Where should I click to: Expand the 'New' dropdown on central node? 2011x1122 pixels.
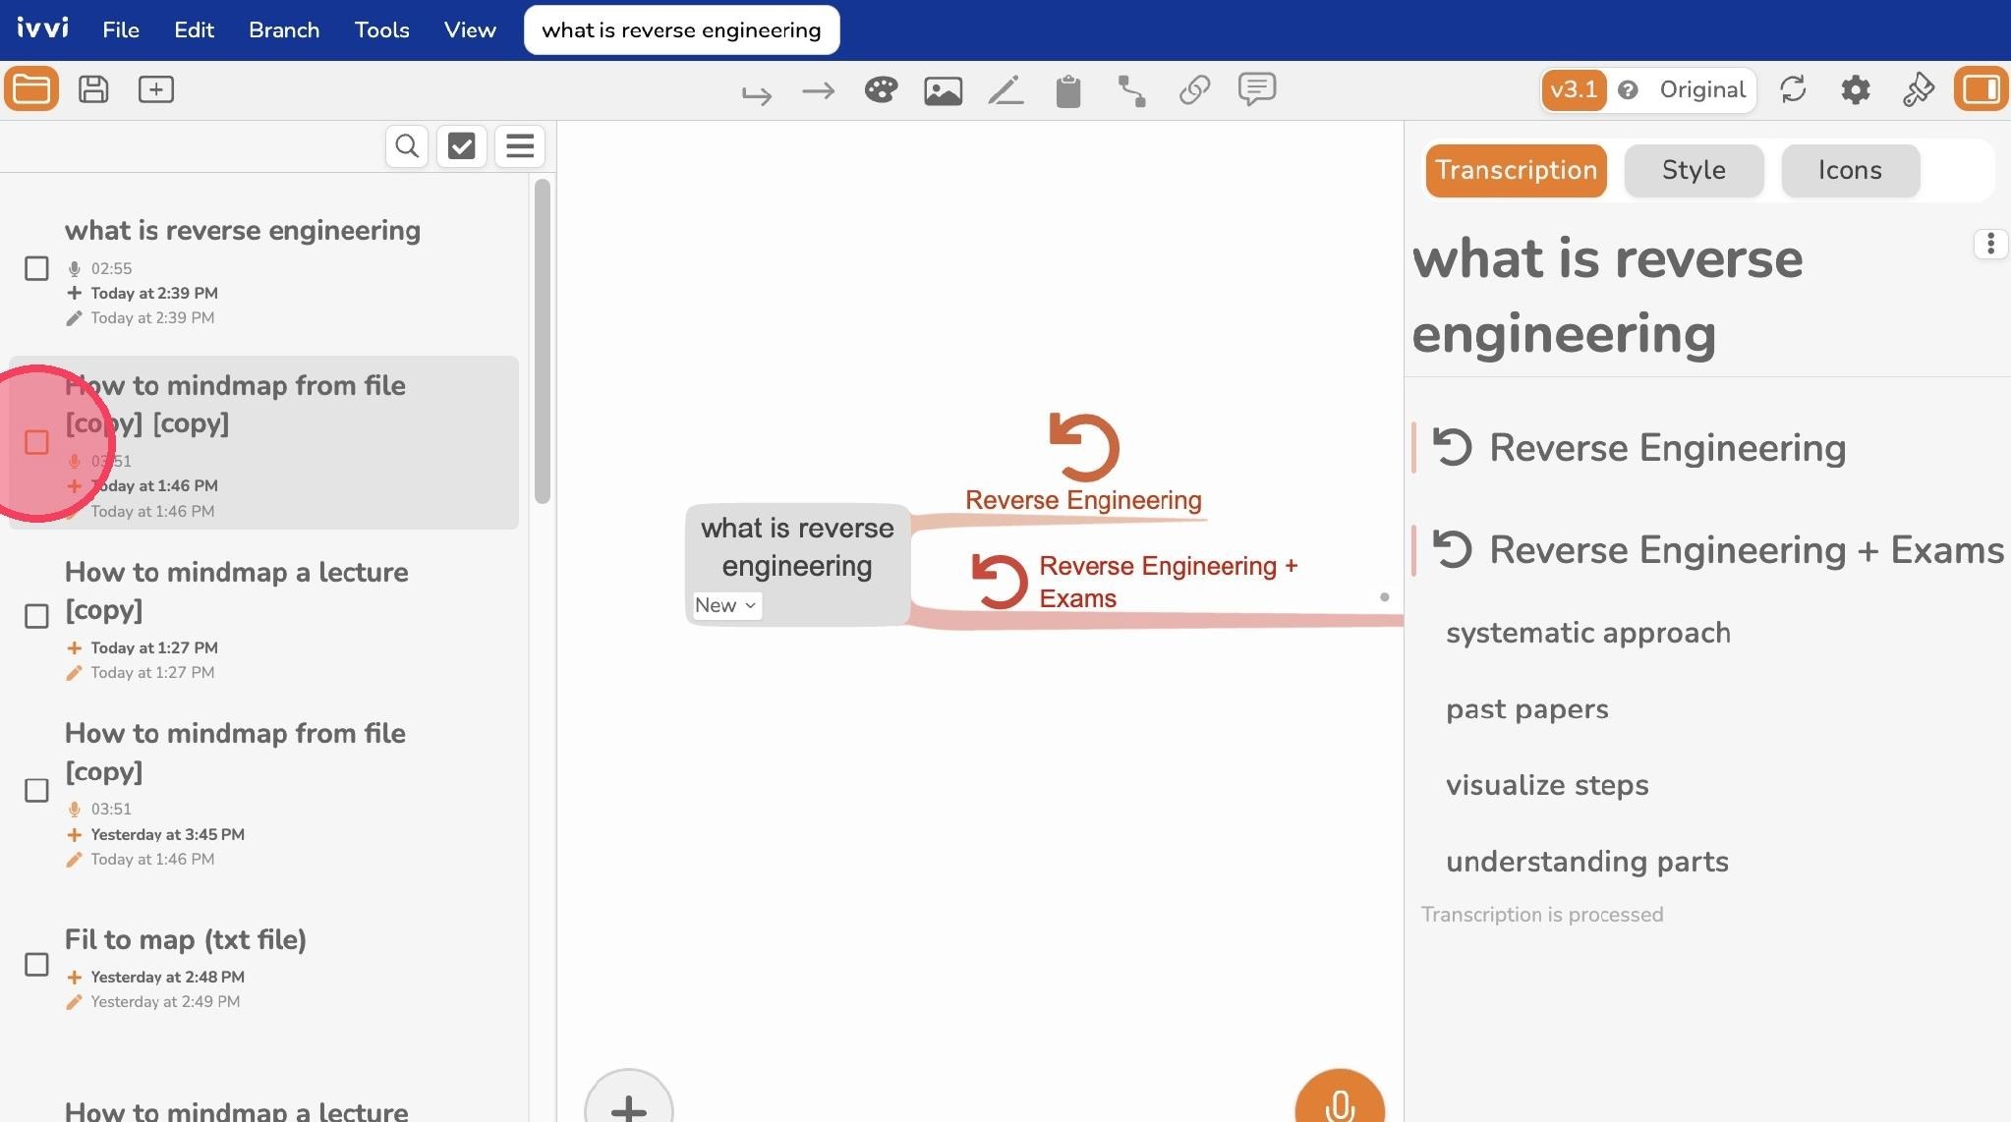click(726, 605)
